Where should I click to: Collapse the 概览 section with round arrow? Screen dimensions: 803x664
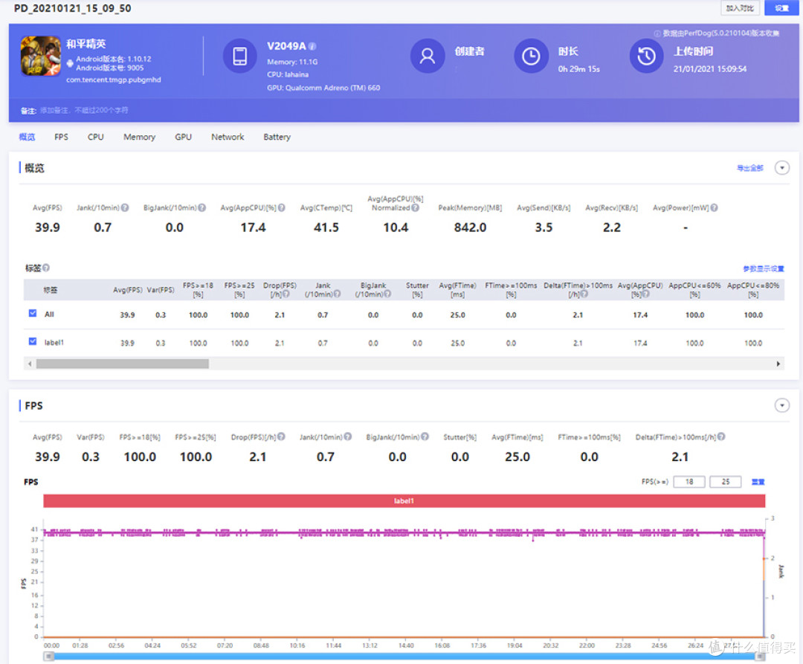[x=781, y=168]
